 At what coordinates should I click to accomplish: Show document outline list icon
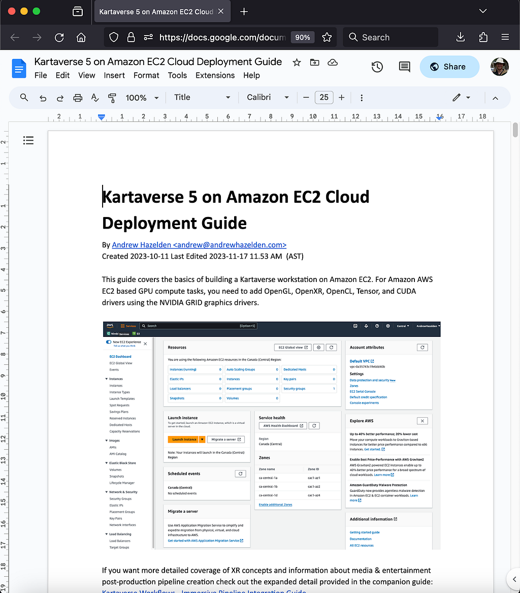click(x=28, y=141)
